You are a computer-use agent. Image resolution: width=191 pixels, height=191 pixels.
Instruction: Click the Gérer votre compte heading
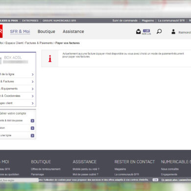[x=13, y=113]
